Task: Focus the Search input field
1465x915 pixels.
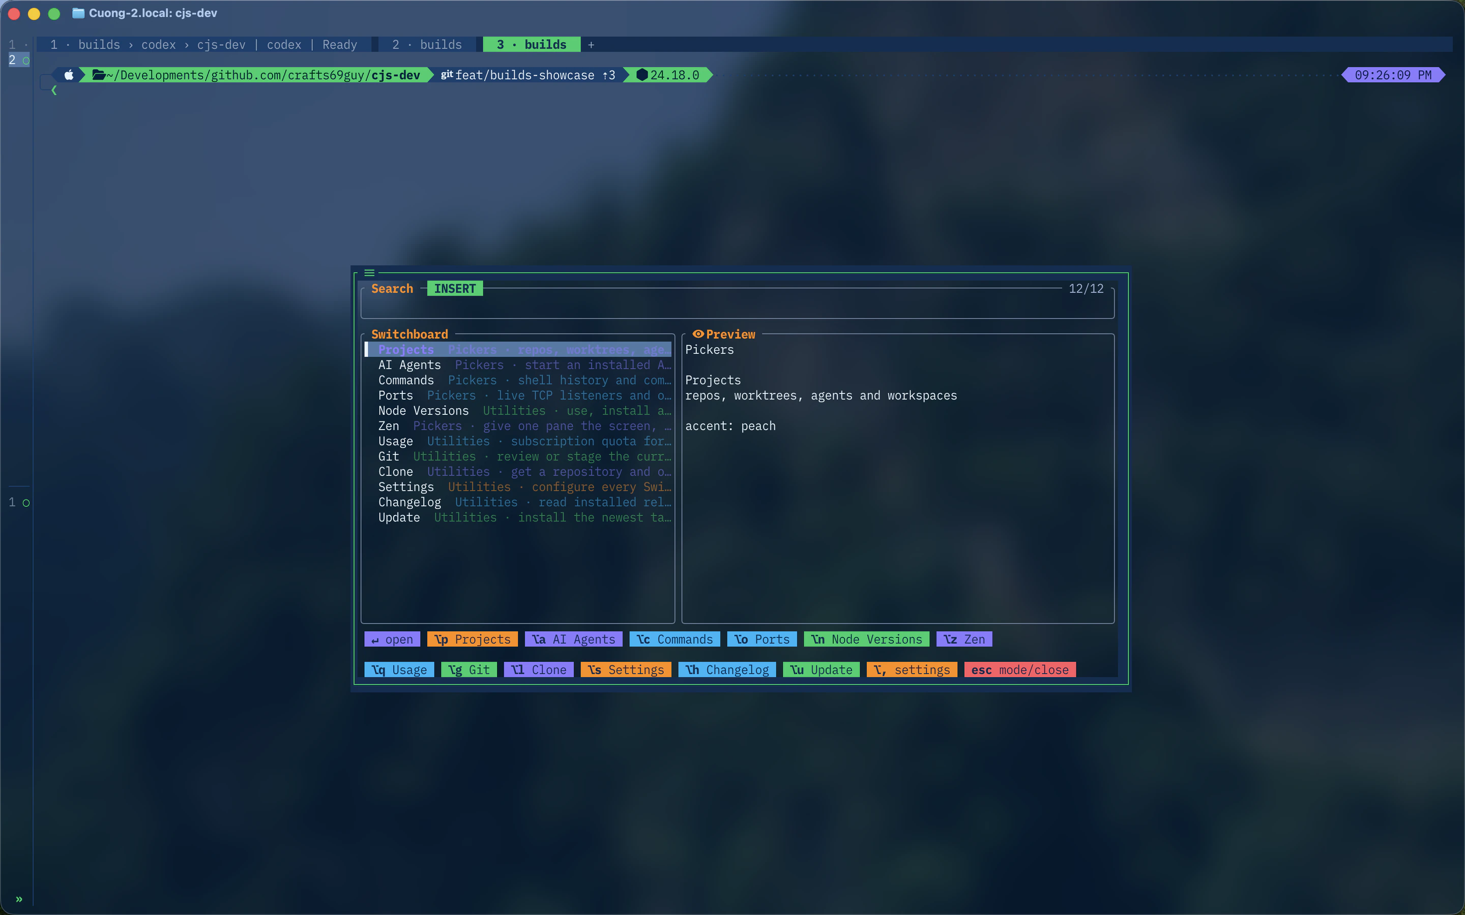Action: point(738,305)
